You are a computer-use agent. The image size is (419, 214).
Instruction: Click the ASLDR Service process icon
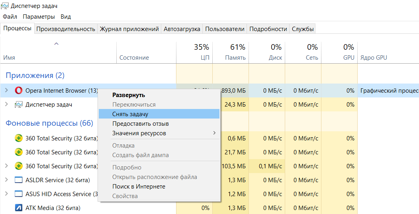(x=18, y=180)
